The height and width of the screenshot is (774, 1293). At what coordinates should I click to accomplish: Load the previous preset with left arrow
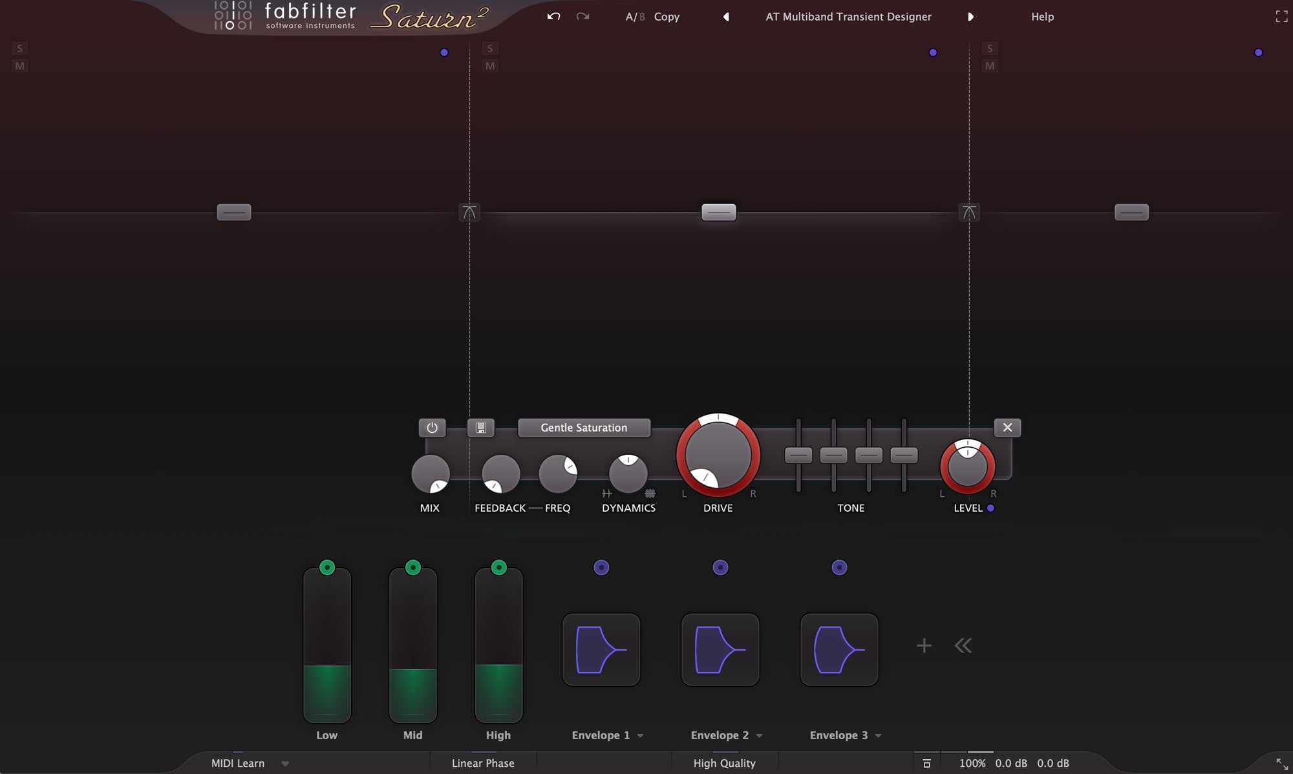(726, 17)
